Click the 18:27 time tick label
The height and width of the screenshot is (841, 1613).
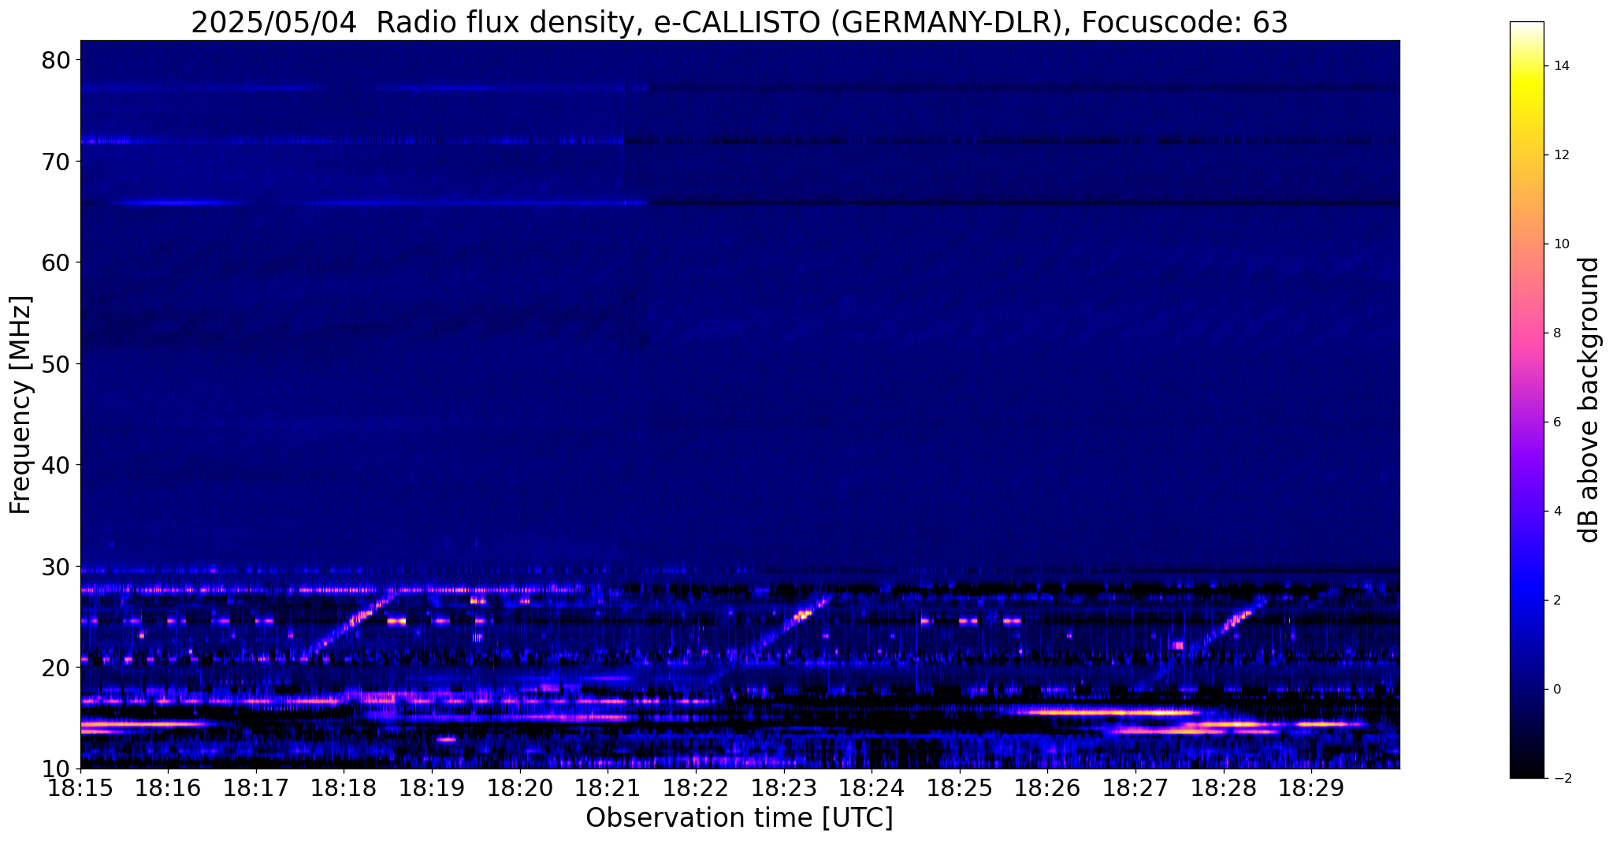tap(1135, 787)
